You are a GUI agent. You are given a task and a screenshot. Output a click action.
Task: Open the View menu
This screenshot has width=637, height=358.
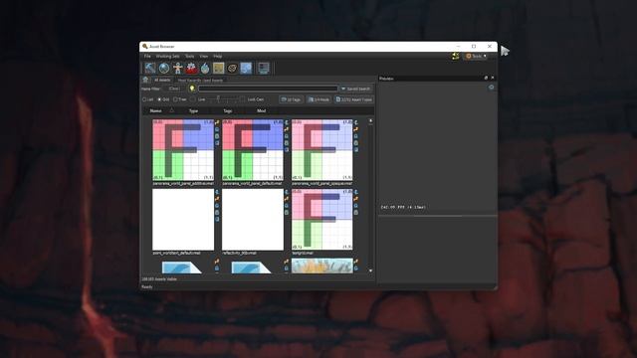tap(204, 56)
